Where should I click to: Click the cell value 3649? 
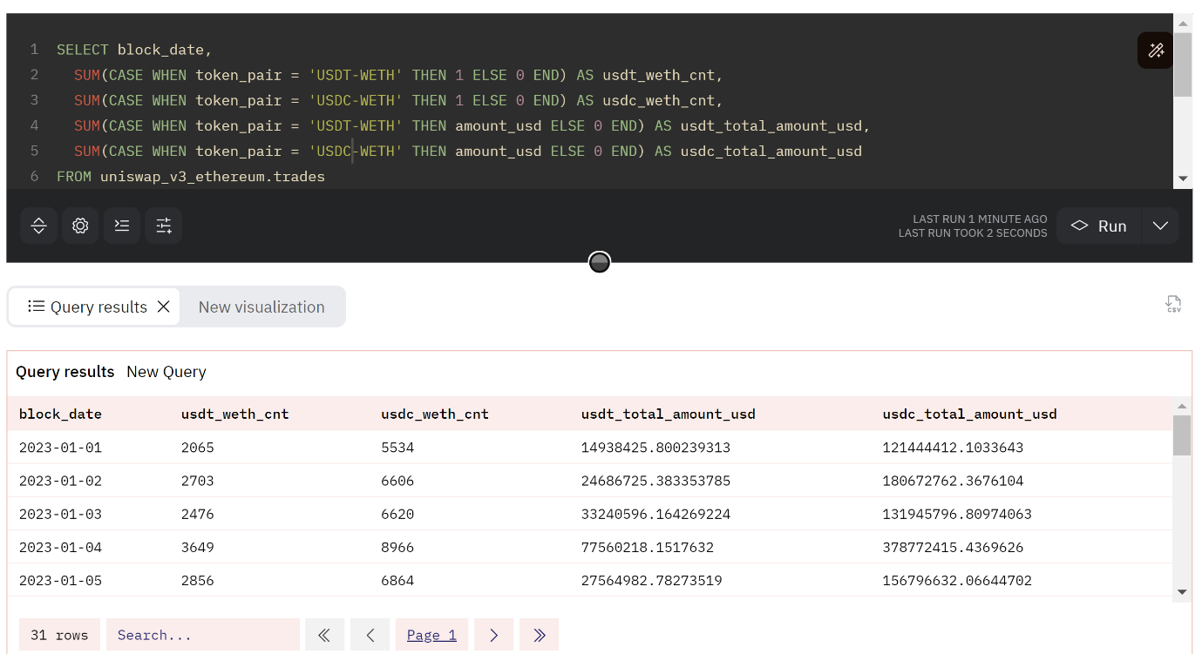pos(198,547)
